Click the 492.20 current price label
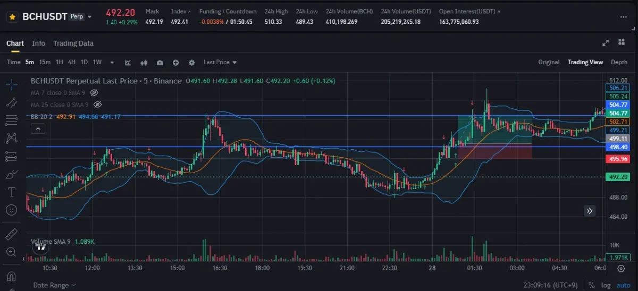Screen dimensions: 638x291 click(618, 177)
